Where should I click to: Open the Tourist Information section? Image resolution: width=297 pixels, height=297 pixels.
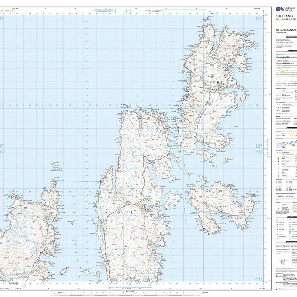291,217
